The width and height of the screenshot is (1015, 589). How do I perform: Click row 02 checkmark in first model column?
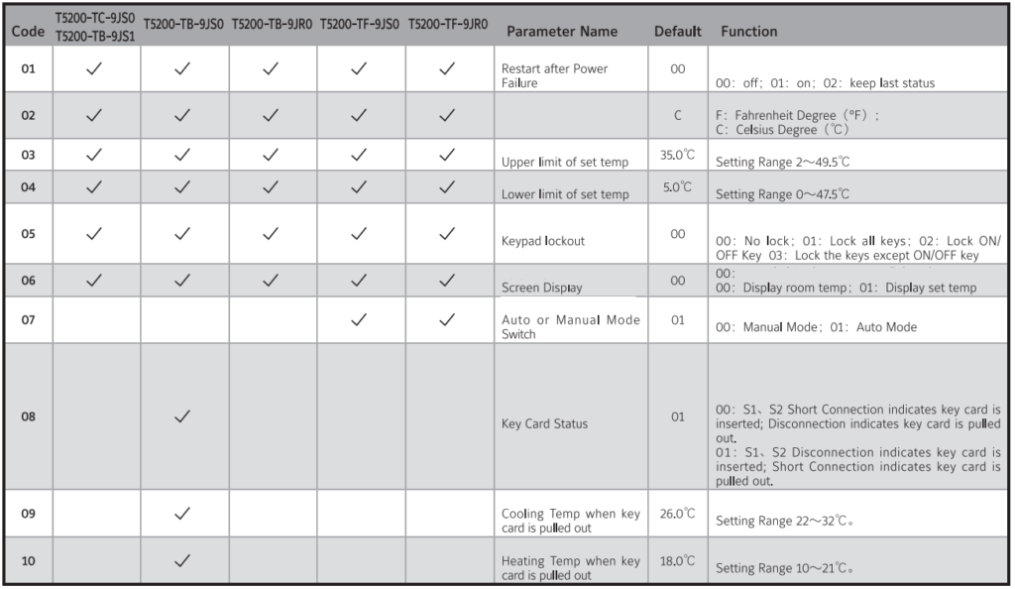coord(94,115)
